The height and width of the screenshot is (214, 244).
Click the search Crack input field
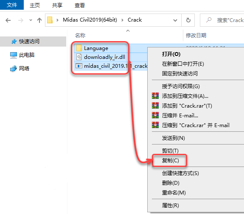pos(222,20)
